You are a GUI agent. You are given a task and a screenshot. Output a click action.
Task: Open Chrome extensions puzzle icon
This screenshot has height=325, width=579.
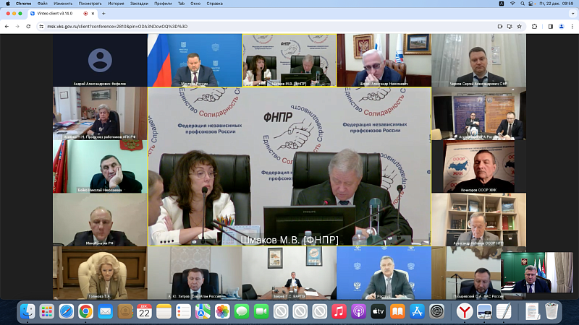[x=534, y=27]
